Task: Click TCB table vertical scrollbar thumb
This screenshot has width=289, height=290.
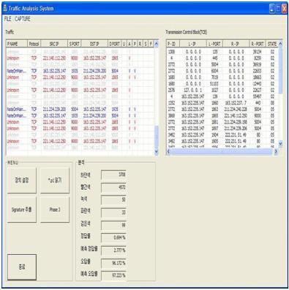Action: point(280,71)
